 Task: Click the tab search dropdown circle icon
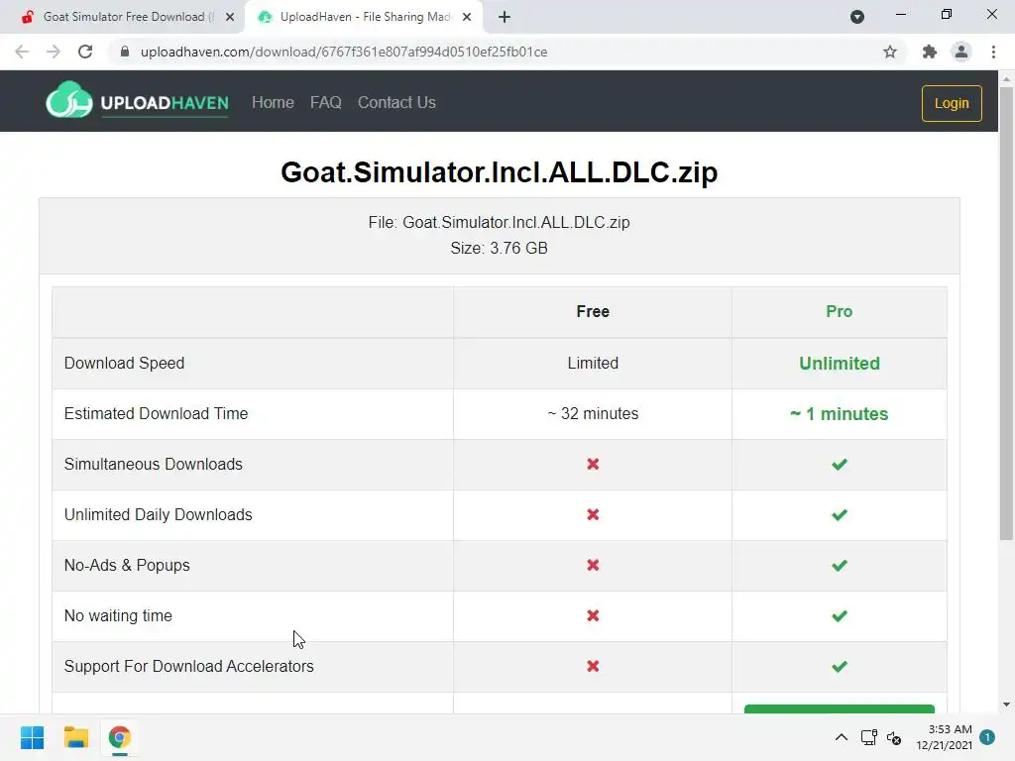(x=857, y=17)
